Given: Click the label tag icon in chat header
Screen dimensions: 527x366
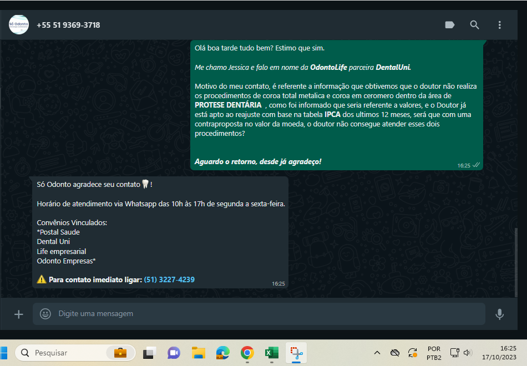Looking at the screenshot, I should 450,25.
